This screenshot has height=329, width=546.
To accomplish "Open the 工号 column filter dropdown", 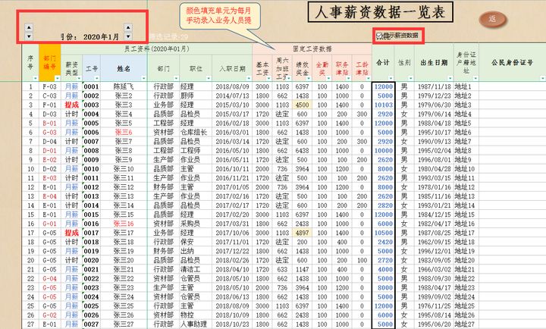I will point(97,78).
